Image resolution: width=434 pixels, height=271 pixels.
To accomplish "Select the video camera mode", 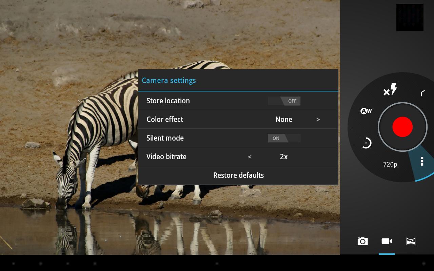I will (387, 241).
